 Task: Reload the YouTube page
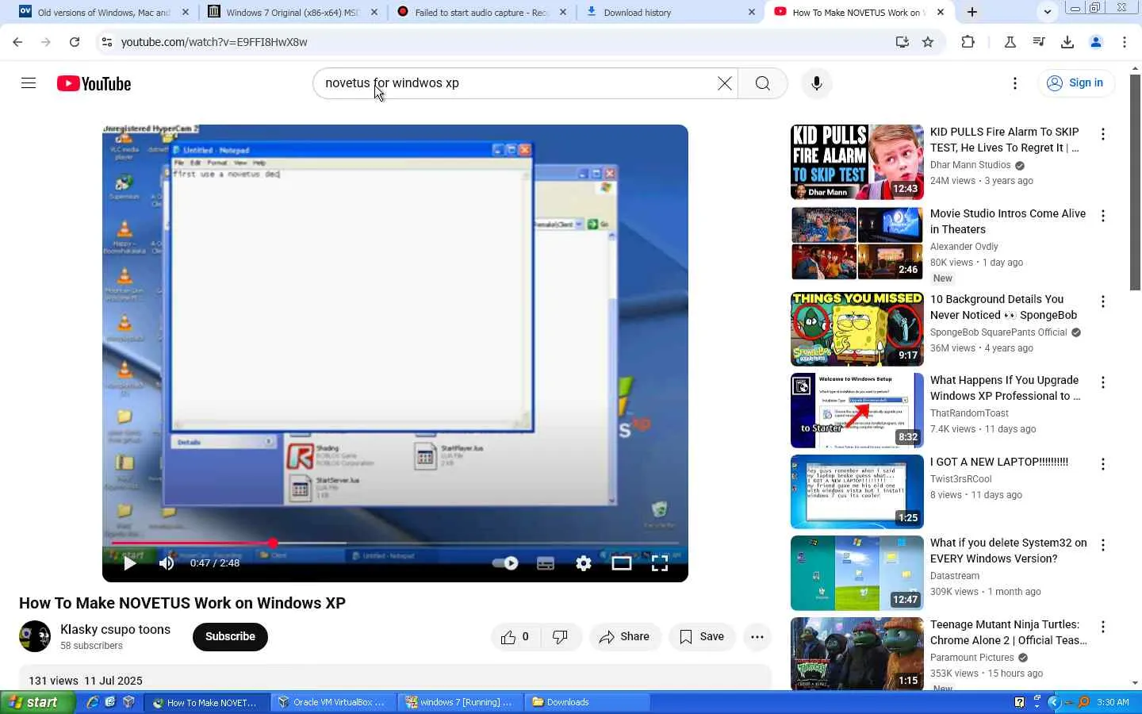tap(75, 42)
